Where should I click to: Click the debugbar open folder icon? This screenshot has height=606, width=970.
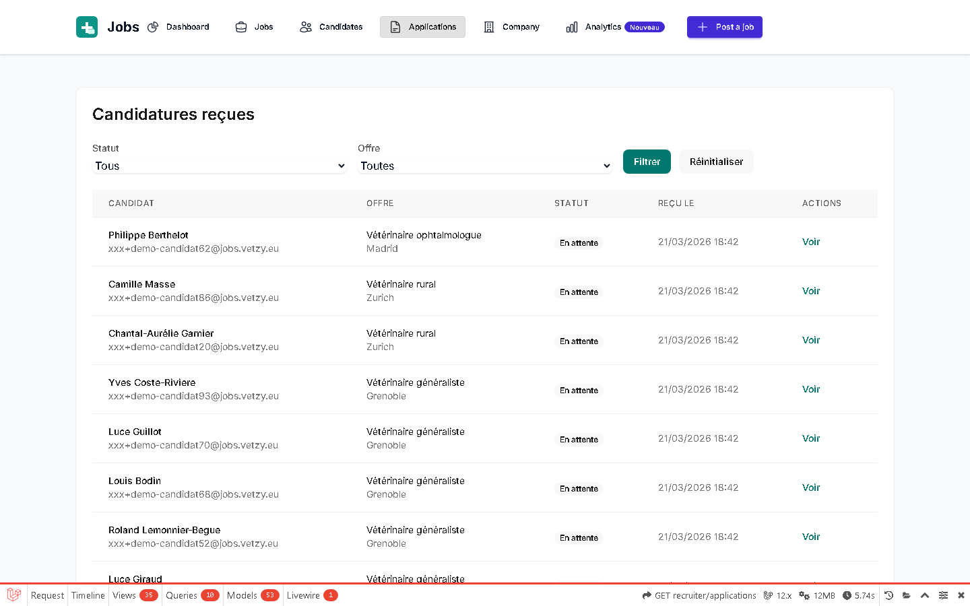coord(907,595)
